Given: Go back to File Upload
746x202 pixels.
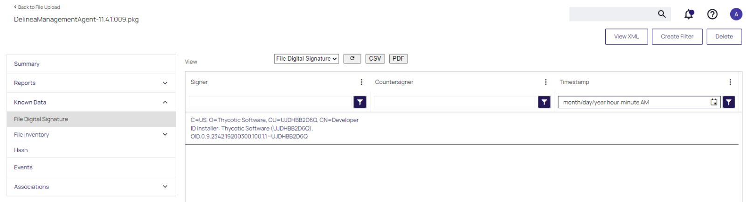Looking at the screenshot, I should (37, 7).
